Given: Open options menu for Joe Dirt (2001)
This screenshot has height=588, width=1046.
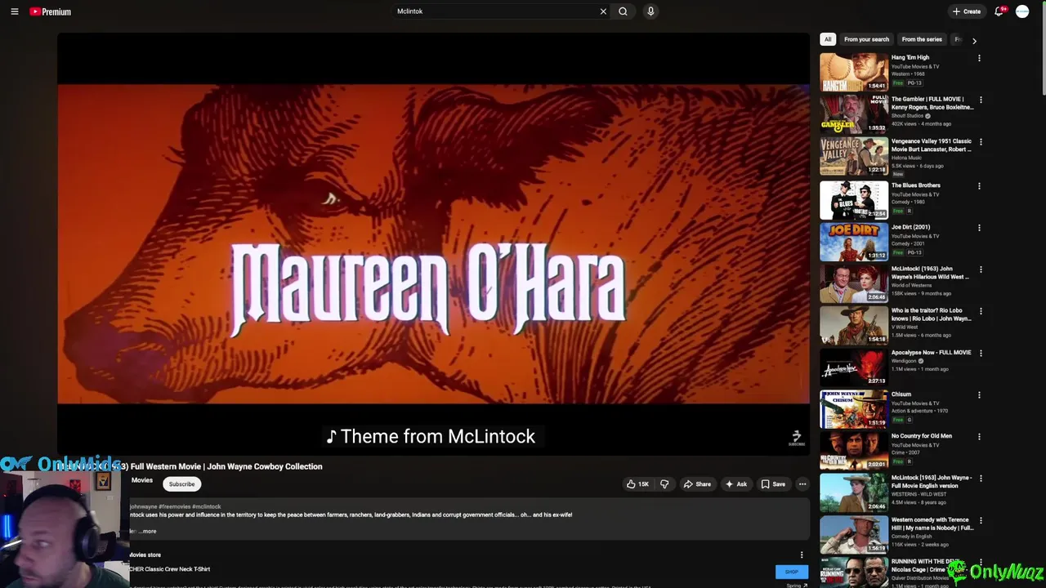Looking at the screenshot, I should (979, 228).
